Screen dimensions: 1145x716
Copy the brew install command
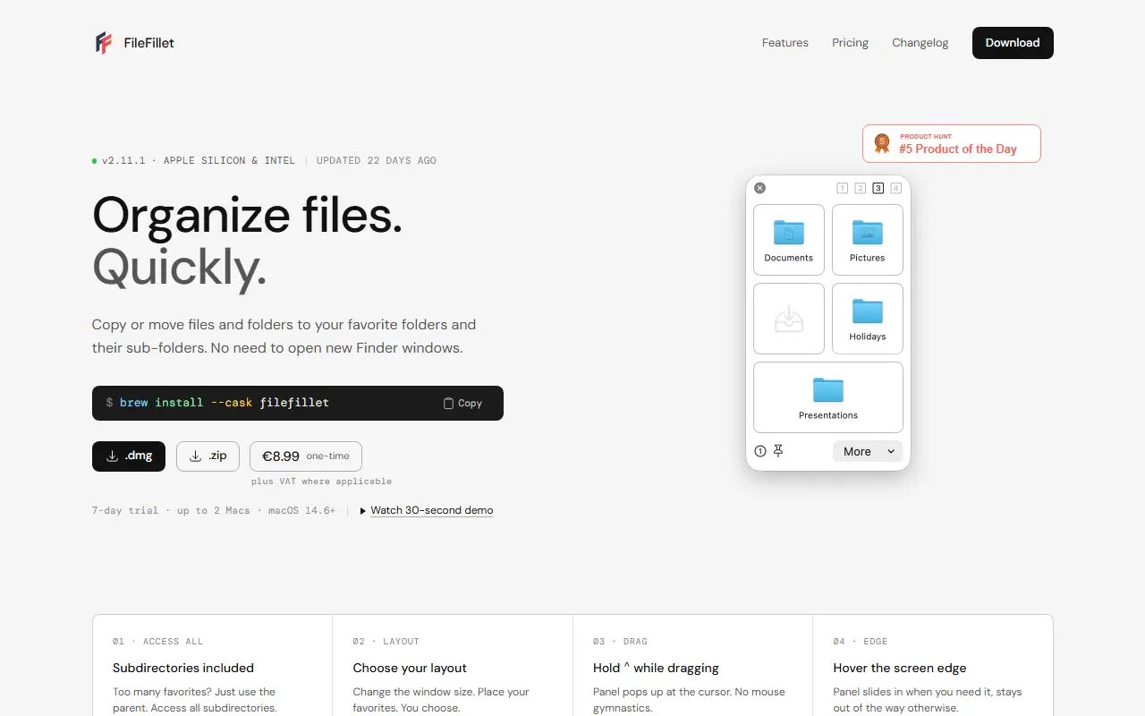coord(462,404)
